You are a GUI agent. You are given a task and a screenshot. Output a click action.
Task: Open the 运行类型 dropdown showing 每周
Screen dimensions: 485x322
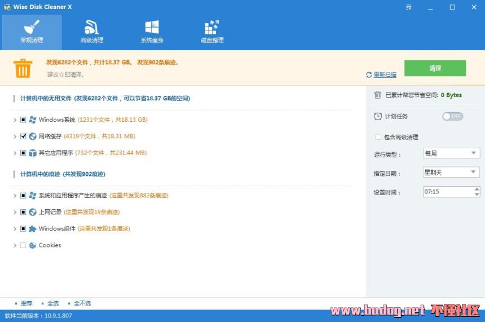451,153
